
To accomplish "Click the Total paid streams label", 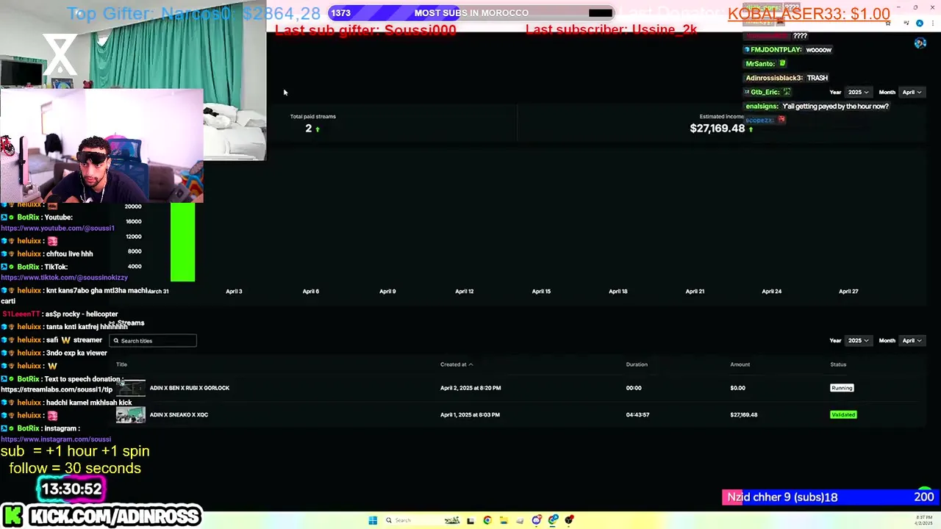I will pos(312,117).
